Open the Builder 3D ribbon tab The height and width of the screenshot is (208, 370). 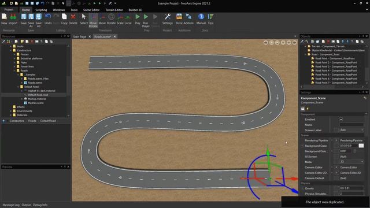[x=135, y=10]
